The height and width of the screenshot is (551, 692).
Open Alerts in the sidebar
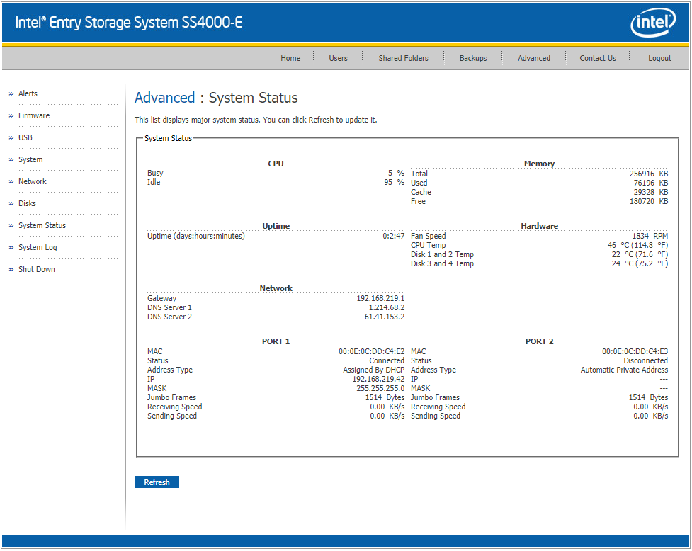coord(28,93)
